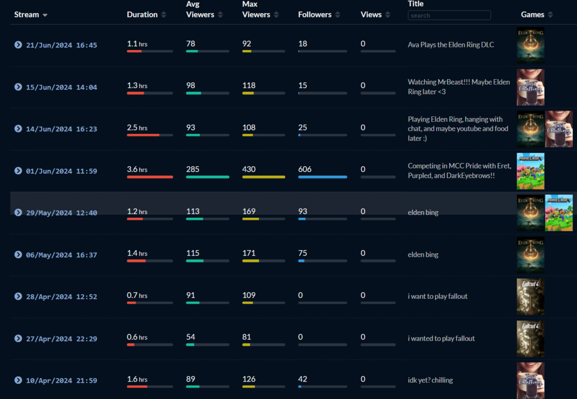Click average viewers value 285
This screenshot has height=399, width=577.
tap(193, 169)
